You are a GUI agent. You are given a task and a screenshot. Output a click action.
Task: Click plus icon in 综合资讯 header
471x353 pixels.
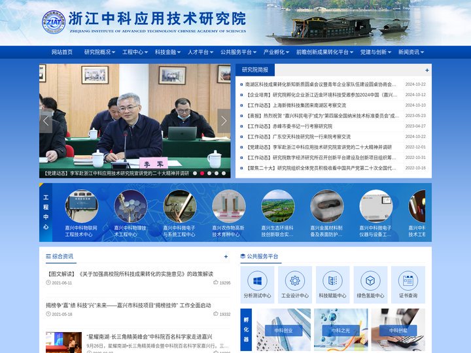(x=226, y=257)
